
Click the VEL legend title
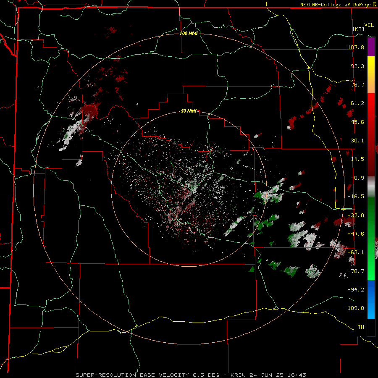[x=369, y=25]
